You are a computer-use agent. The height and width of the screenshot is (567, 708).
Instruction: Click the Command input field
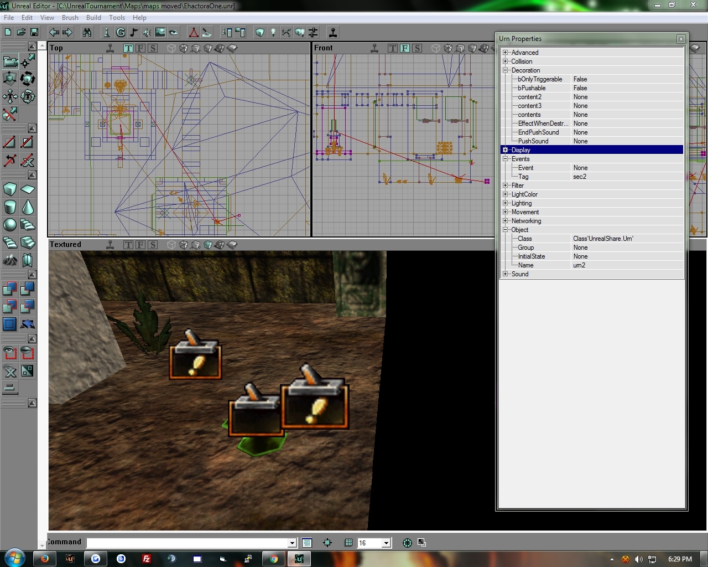click(x=188, y=543)
